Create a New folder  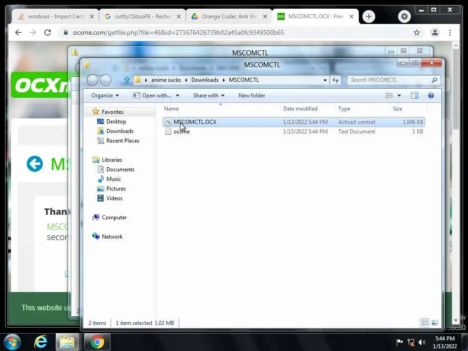tap(252, 96)
